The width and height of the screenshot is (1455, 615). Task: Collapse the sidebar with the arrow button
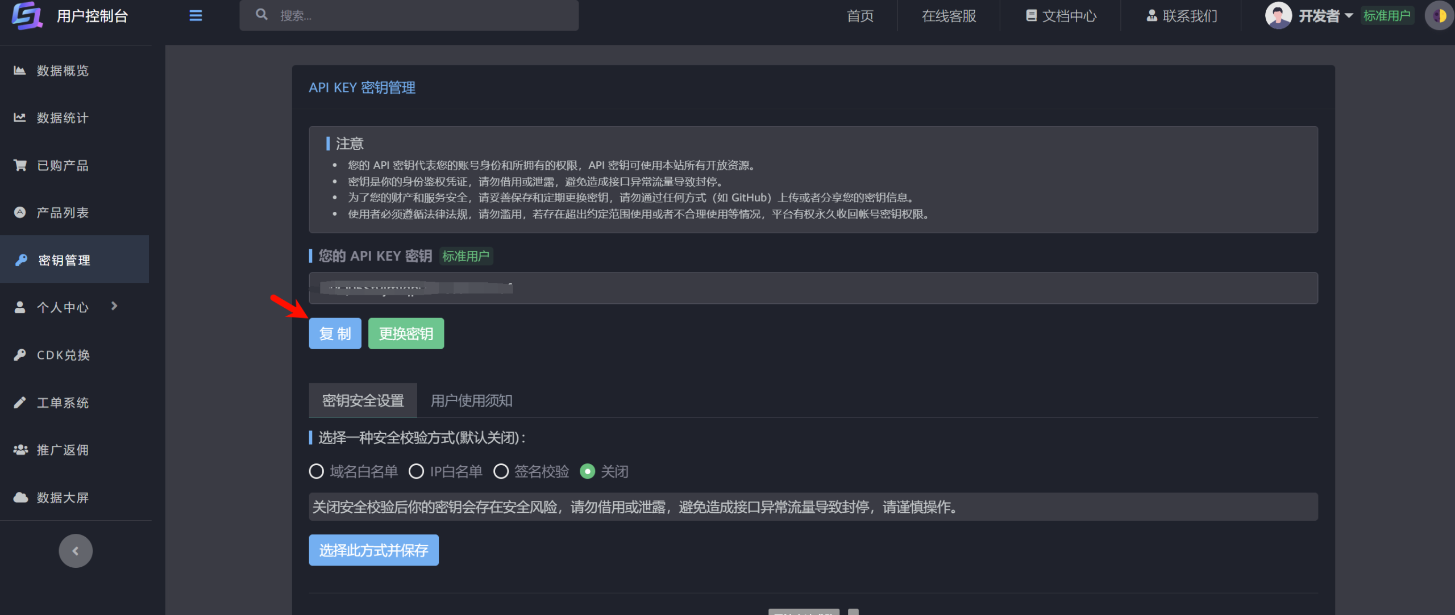pos(76,550)
